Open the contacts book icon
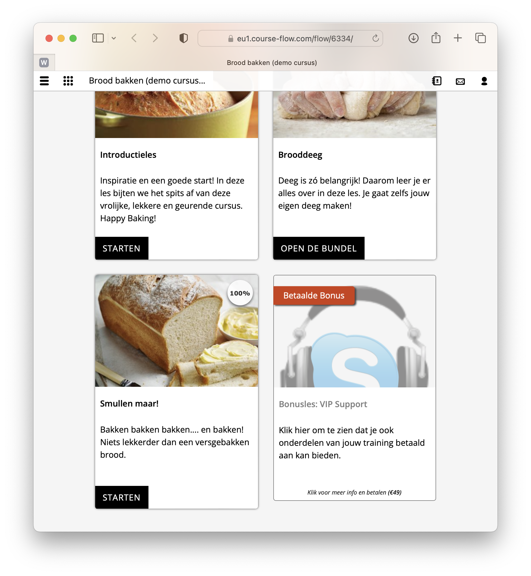The image size is (531, 576). pos(437,81)
